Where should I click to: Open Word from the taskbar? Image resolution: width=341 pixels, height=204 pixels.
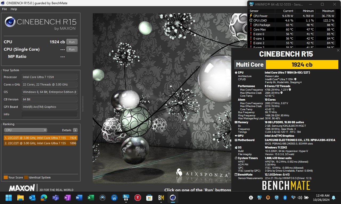point(79,198)
